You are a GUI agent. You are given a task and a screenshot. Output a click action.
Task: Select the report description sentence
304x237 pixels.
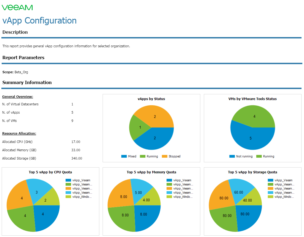(x=66, y=46)
